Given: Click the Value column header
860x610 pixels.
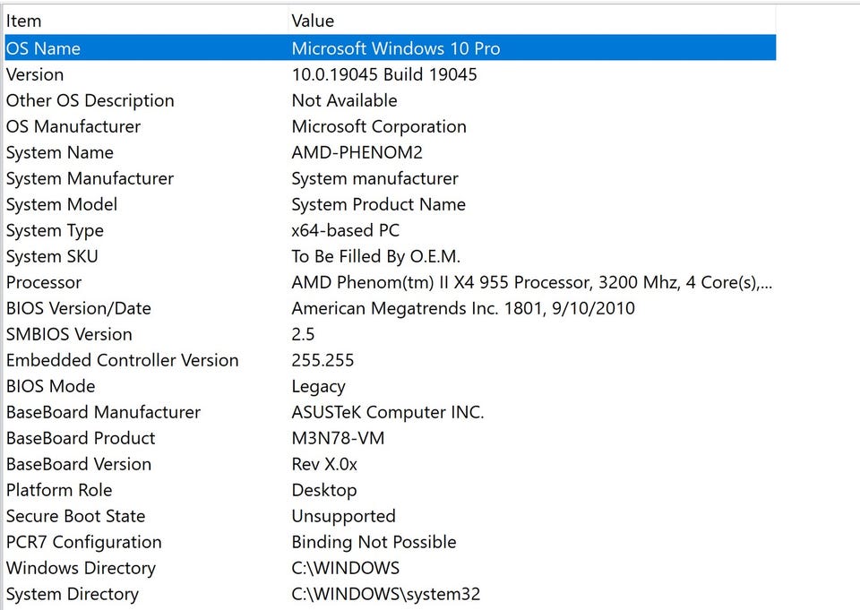Looking at the screenshot, I should click(x=313, y=21).
